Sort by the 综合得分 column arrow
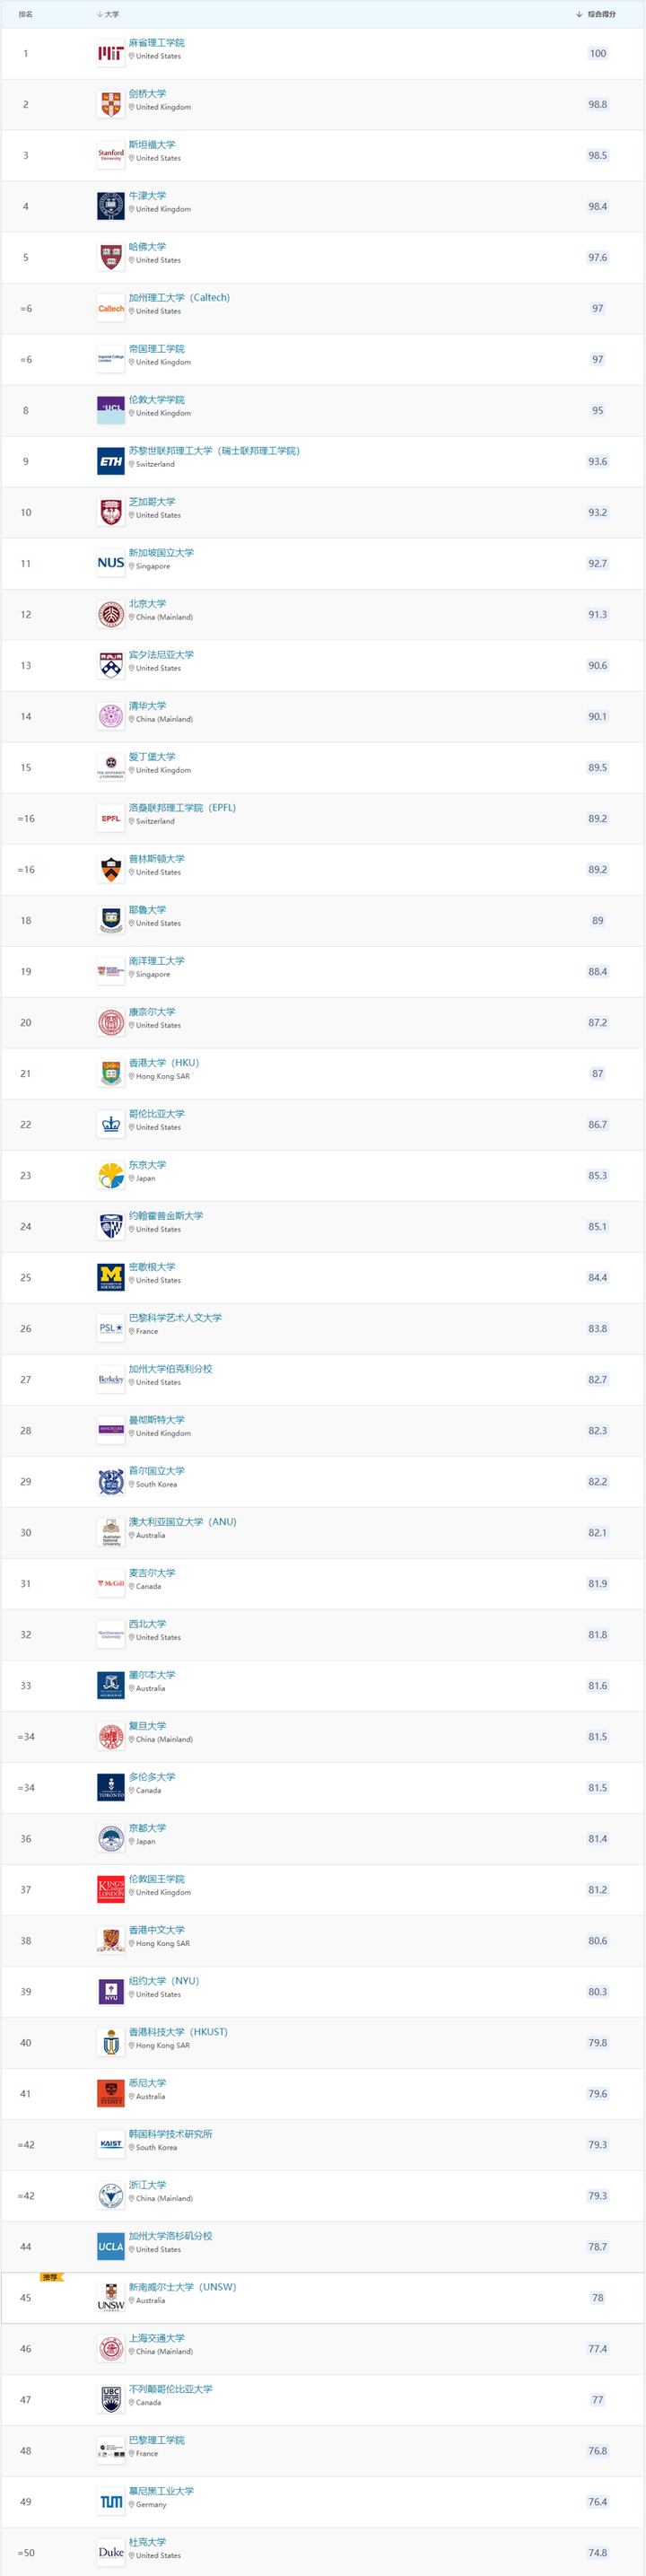Screen dimensions: 646x2576 coord(579,15)
